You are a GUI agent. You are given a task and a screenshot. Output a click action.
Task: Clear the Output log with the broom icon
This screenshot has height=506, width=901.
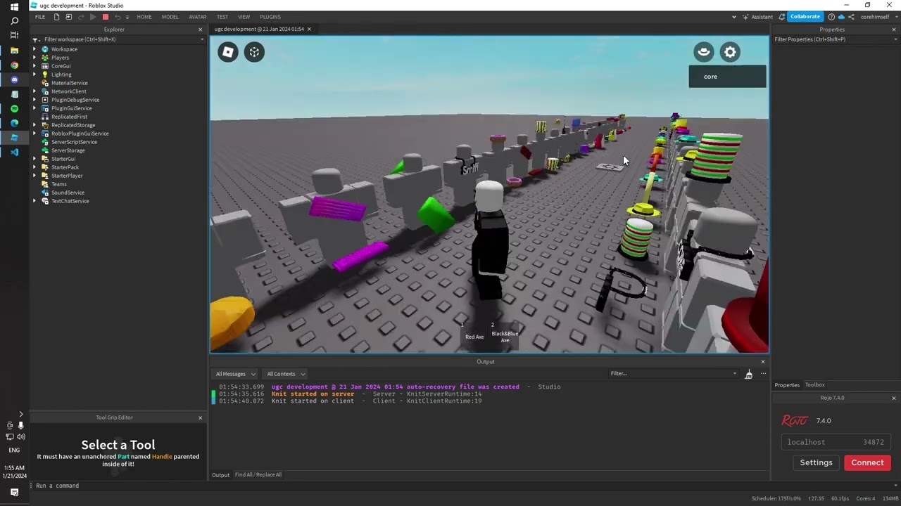(748, 374)
